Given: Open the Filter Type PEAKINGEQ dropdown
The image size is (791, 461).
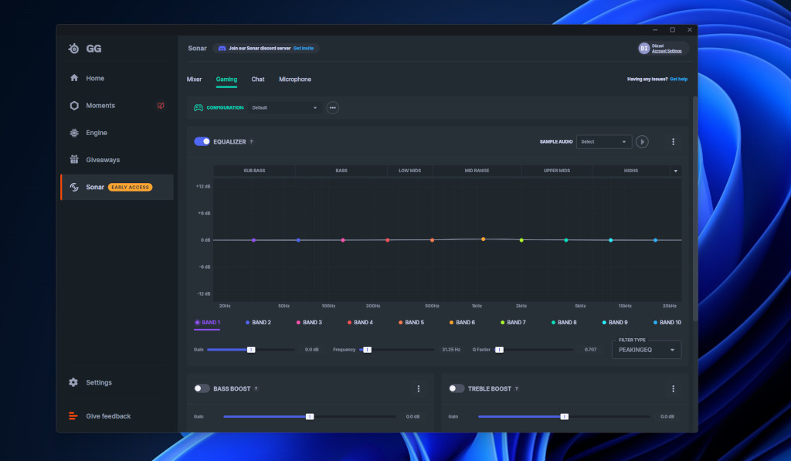Looking at the screenshot, I should [x=647, y=350].
